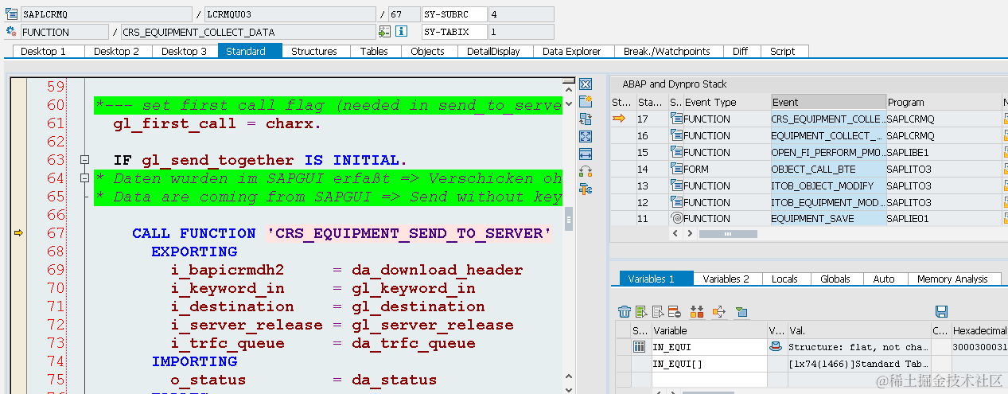Open the tool settings wrench icon
Screen dimensions: 1008x394
(586, 189)
